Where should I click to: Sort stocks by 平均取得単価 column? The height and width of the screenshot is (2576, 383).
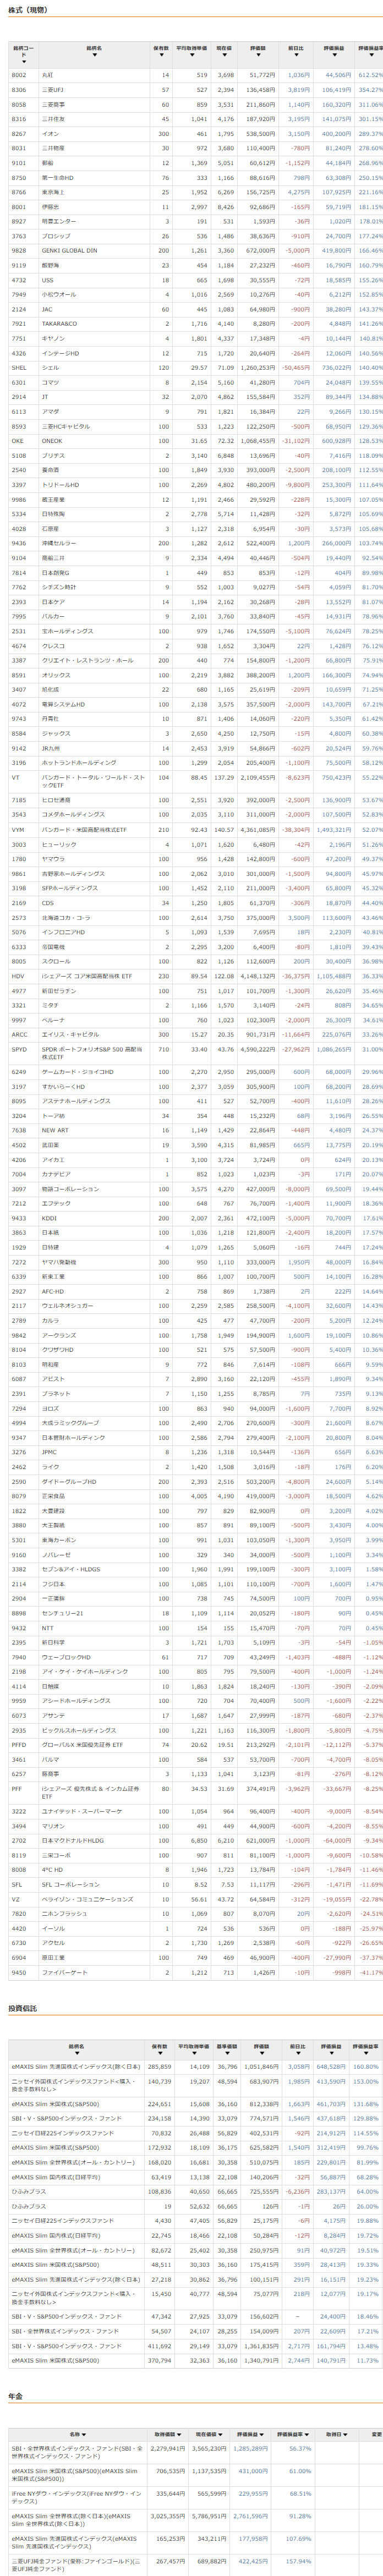pos(192,51)
